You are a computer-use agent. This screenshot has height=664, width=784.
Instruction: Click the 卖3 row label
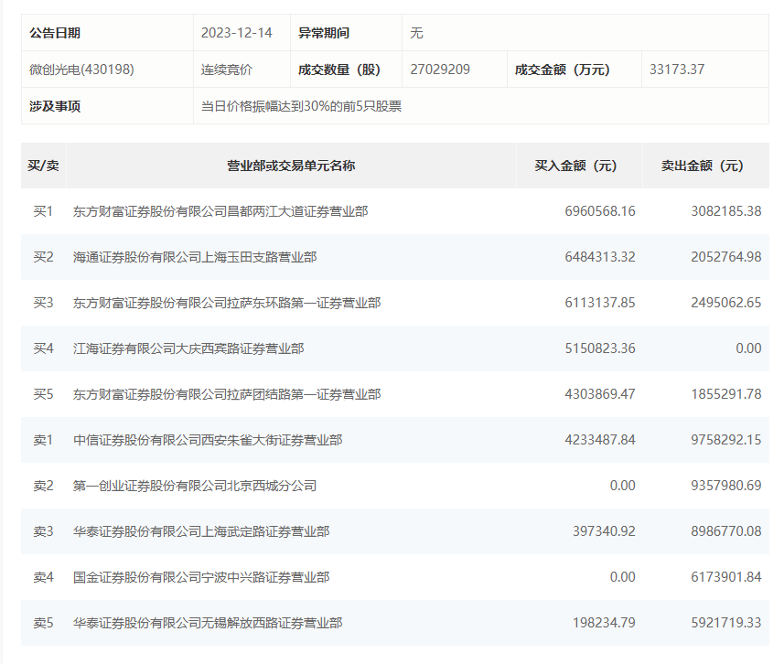(43, 531)
